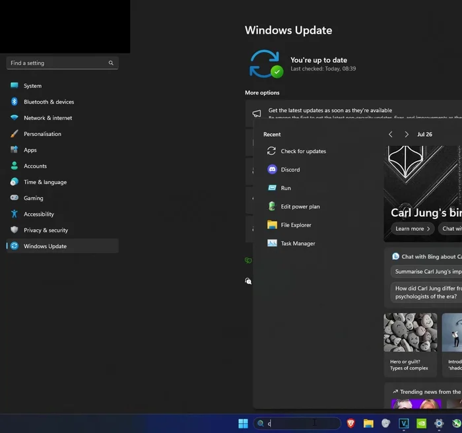Click the Find a setting search box

click(x=62, y=63)
